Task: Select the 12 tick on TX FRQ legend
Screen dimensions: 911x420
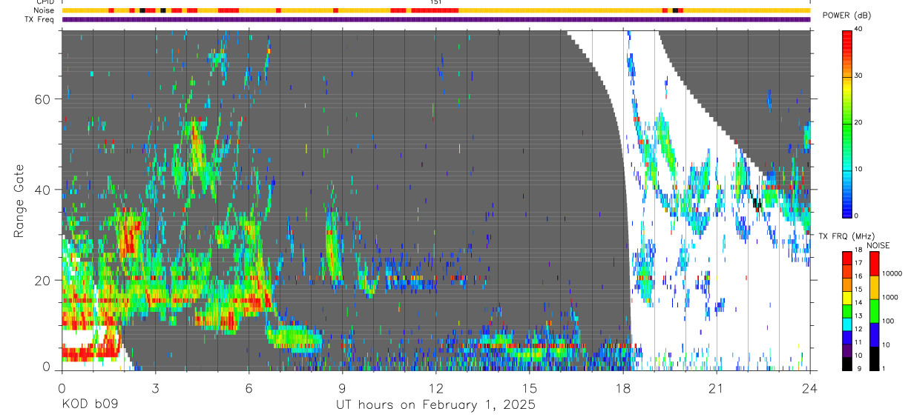Action: tap(858, 330)
